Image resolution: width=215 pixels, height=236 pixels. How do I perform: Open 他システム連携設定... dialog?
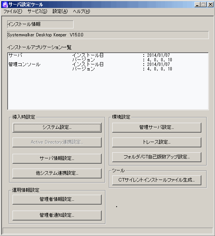(57, 173)
